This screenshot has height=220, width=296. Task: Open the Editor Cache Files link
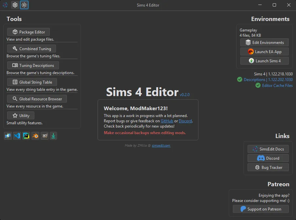click(x=277, y=86)
